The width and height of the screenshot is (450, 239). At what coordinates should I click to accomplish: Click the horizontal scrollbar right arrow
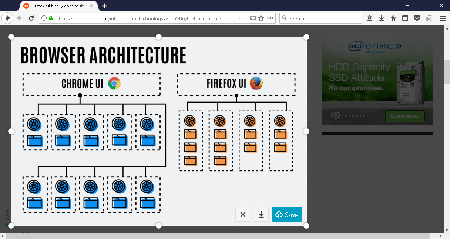[440, 236]
